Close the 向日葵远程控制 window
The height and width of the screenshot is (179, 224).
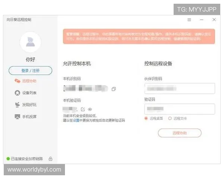click(214, 19)
